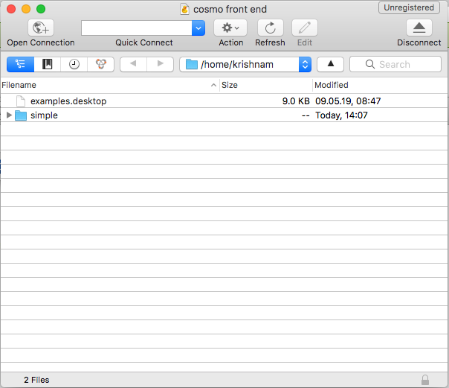
Task: Open the Action gear menu
Action: point(230,28)
